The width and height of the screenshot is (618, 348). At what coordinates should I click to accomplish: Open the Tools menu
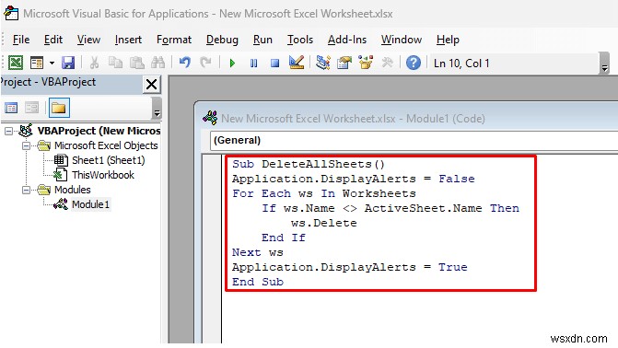(300, 40)
